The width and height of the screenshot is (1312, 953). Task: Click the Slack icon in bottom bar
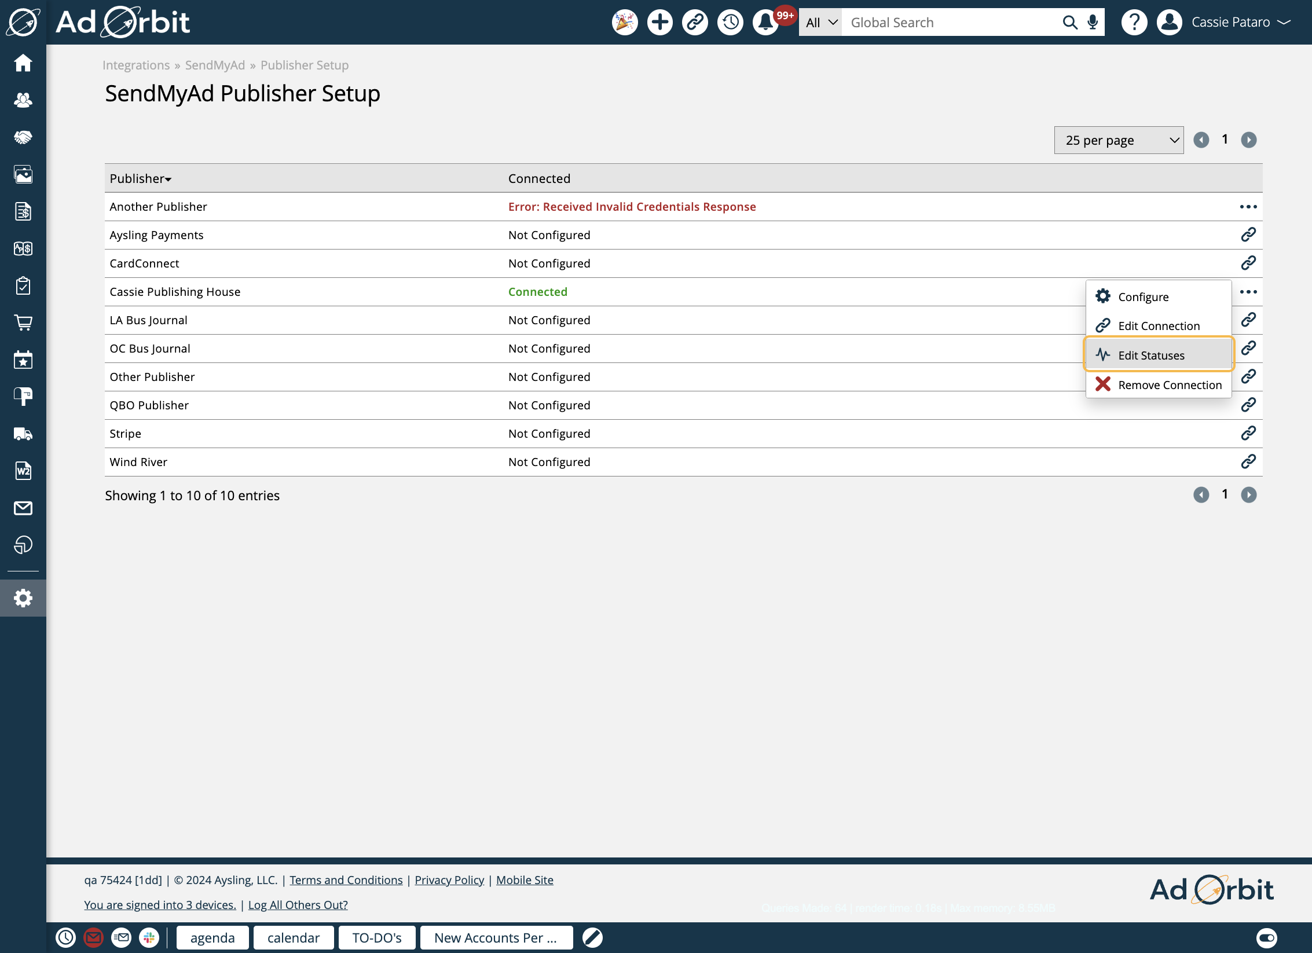[x=149, y=937]
